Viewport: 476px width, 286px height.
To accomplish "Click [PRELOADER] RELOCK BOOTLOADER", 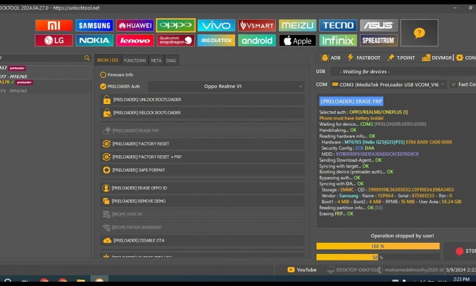I will (x=202, y=113).
